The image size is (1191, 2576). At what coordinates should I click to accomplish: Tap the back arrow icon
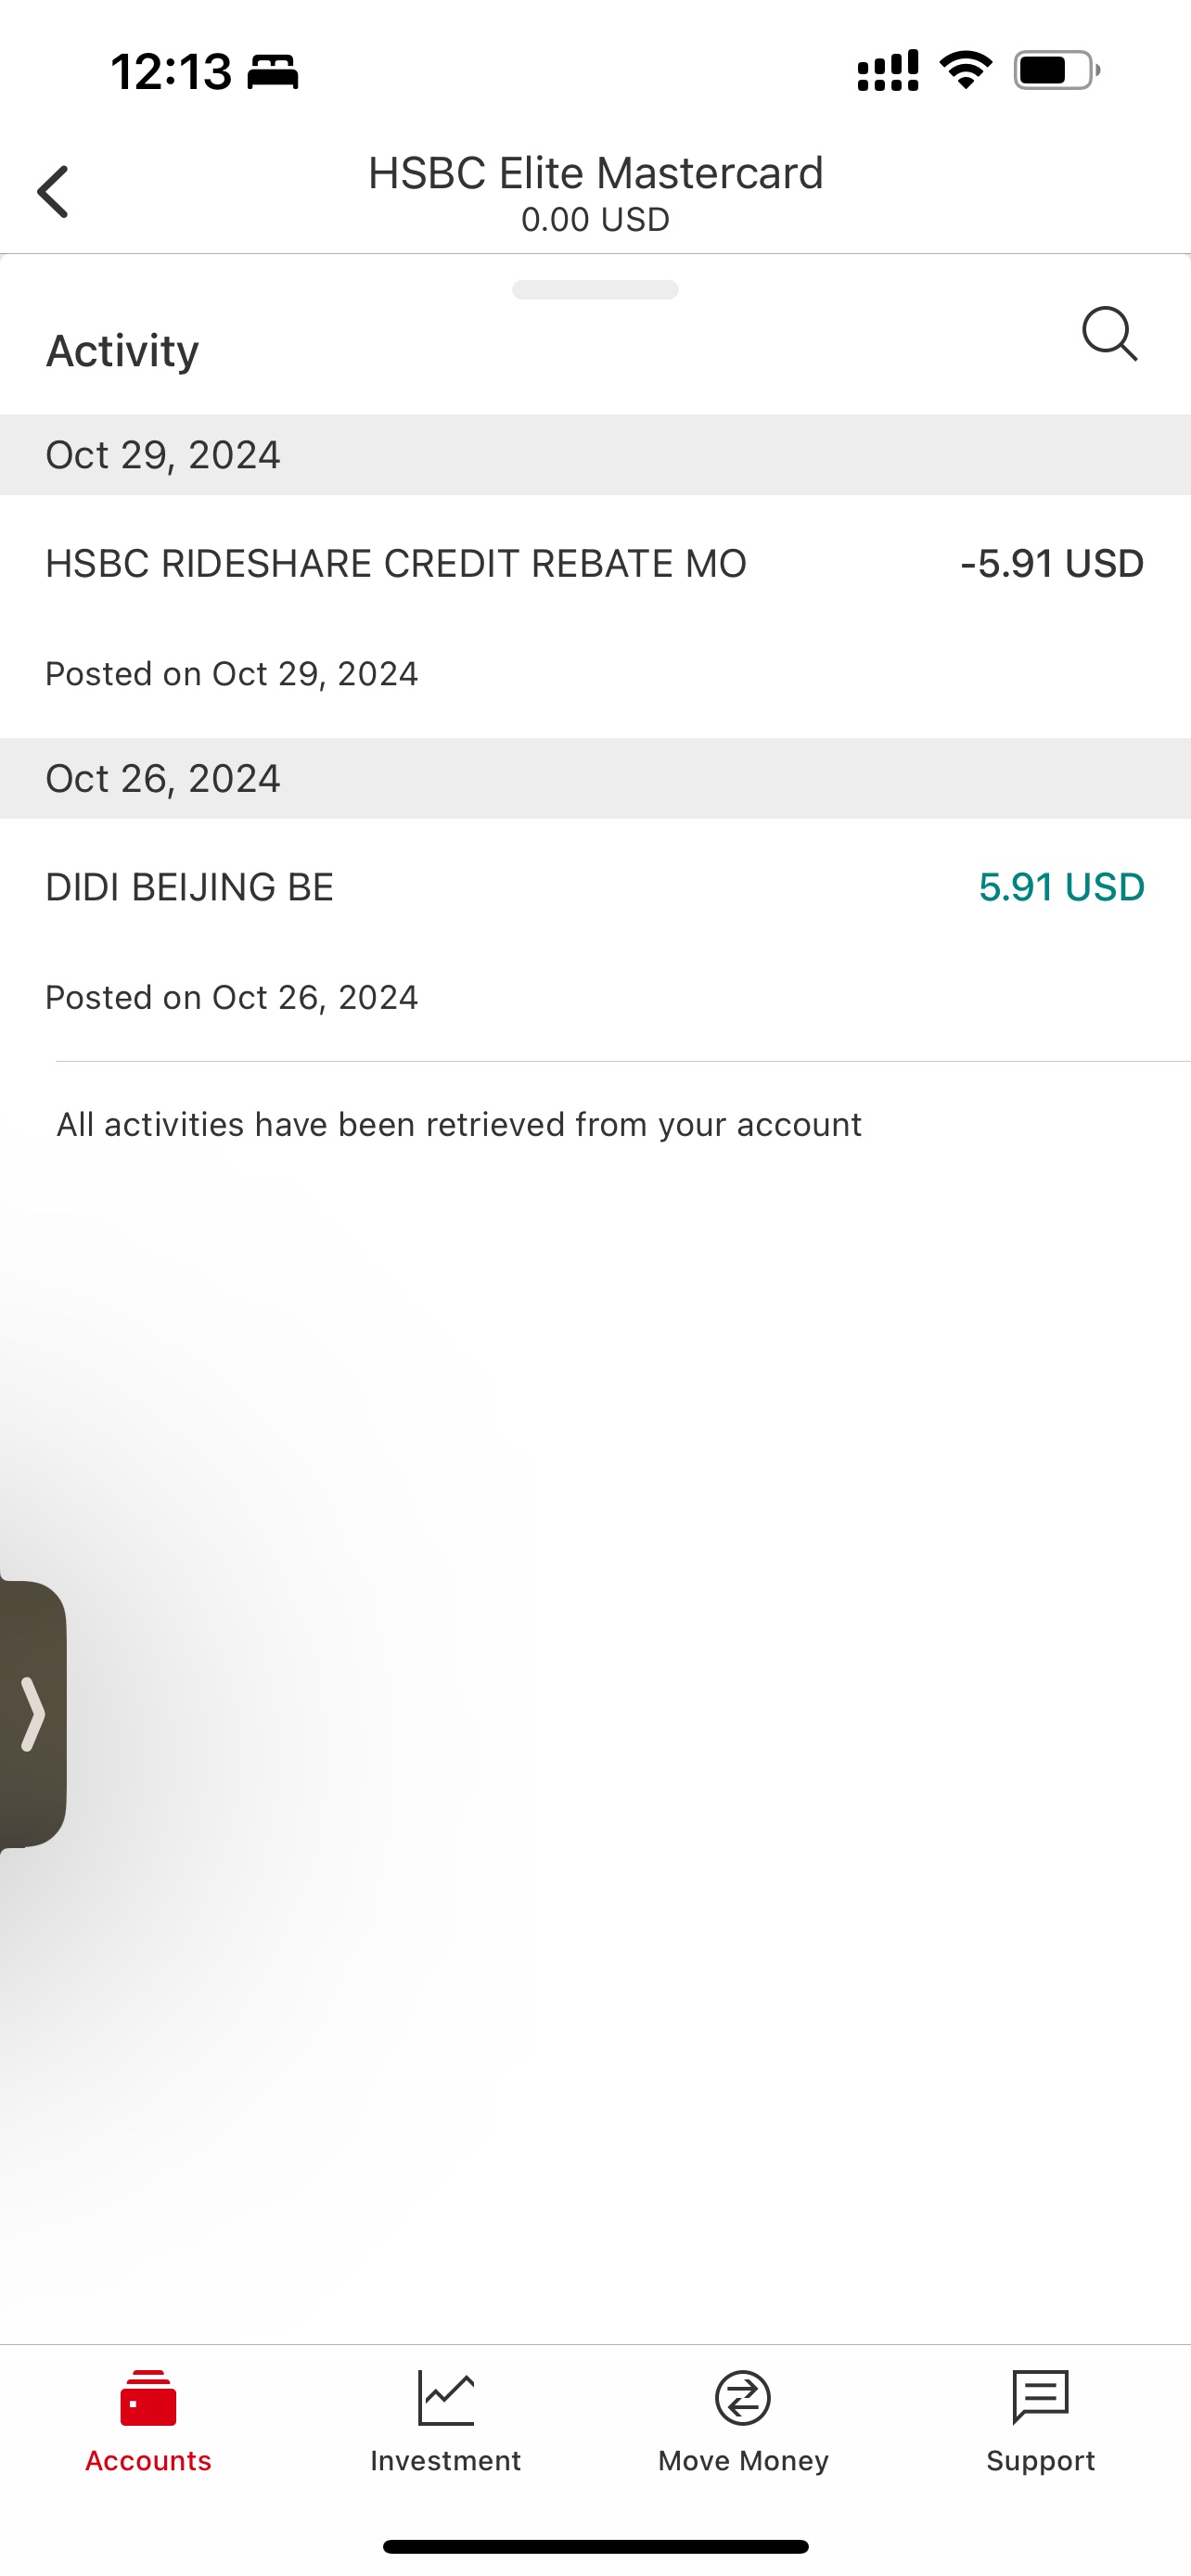53,191
